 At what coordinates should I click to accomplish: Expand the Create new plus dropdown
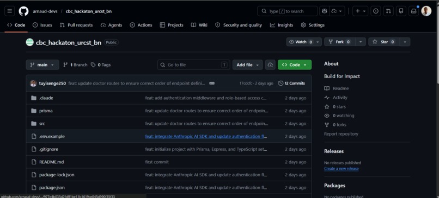point(361,11)
